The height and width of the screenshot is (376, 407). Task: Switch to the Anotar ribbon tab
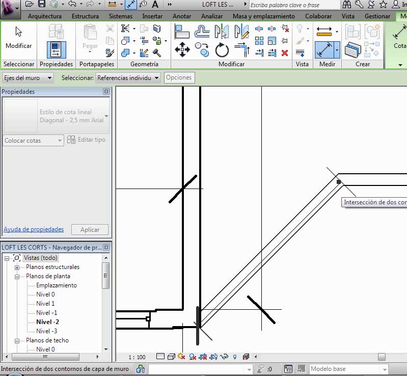click(x=182, y=16)
